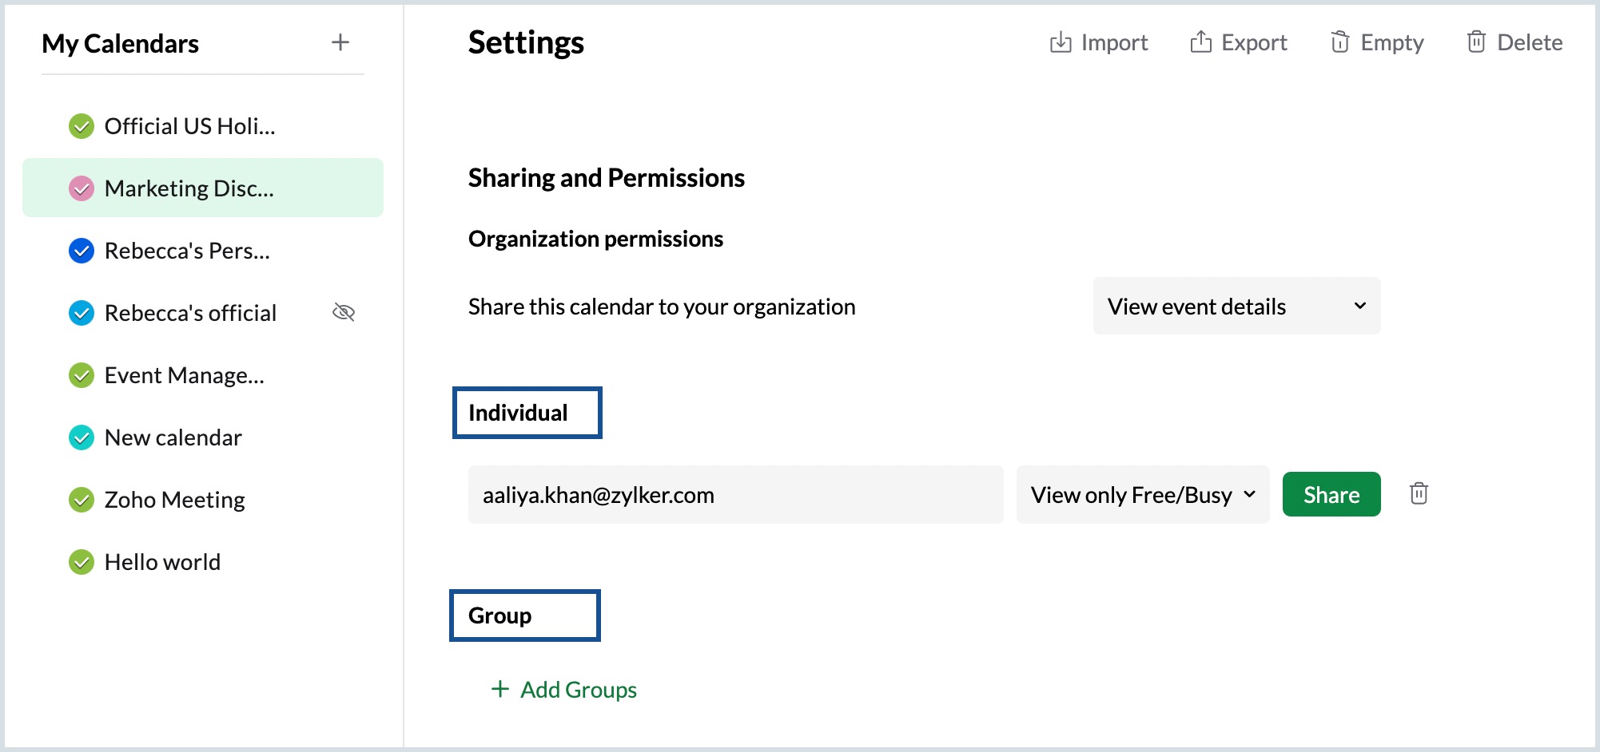
Task: Click the Empty calendar trash icon
Action: (1339, 42)
